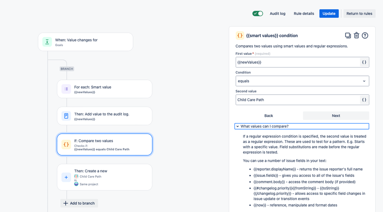Click the orange braces icon in panel header
Image resolution: width=383 pixels, height=212 pixels.
point(240,36)
